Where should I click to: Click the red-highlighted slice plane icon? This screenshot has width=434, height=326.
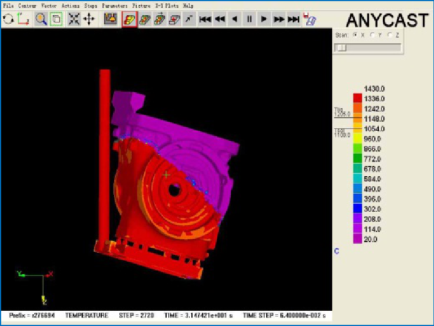[x=129, y=19]
